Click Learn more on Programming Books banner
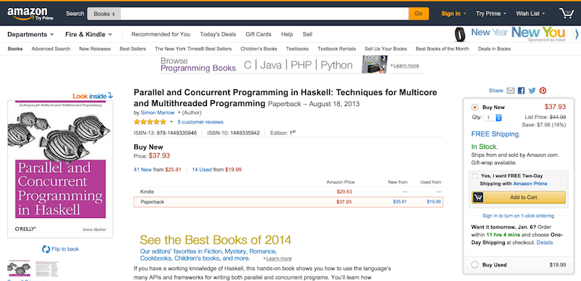Image resolution: width=581 pixels, height=281 pixels. coord(406,65)
